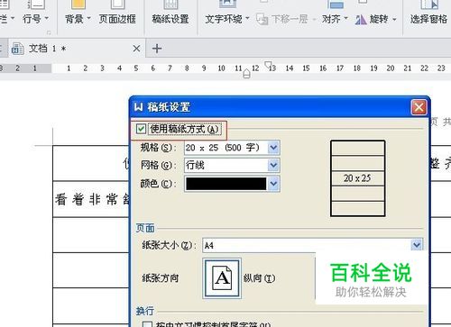The image size is (451, 327).
Task: Open the 颜色 color dropdown
Action: (x=273, y=184)
